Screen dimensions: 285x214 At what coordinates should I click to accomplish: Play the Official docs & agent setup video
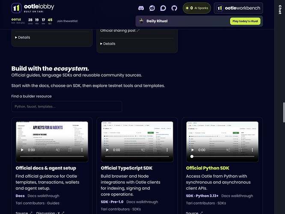[22, 150]
